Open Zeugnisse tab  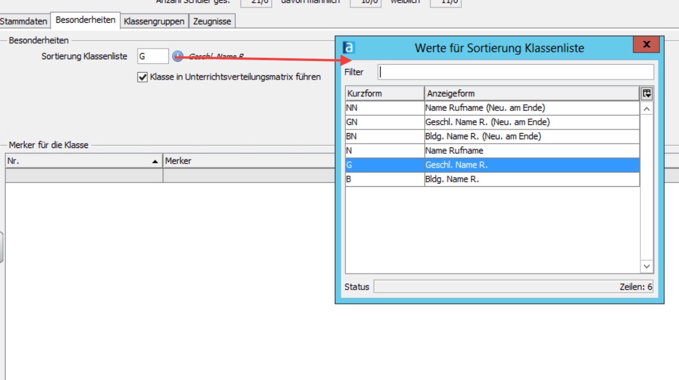coord(212,21)
